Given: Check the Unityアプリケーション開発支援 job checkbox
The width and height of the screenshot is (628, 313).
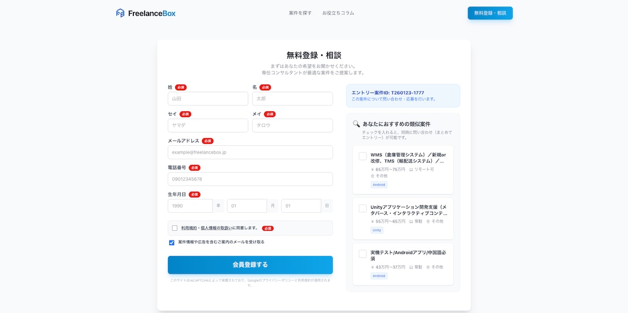Looking at the screenshot, I should coord(362,208).
